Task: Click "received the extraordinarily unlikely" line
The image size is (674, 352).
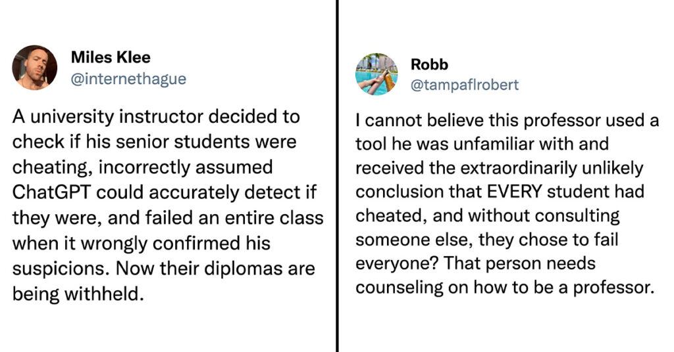Action: pyautogui.click(x=499, y=168)
